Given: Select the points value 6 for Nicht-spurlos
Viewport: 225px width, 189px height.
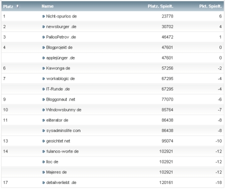Looking at the screenshot, I should coord(220,16).
